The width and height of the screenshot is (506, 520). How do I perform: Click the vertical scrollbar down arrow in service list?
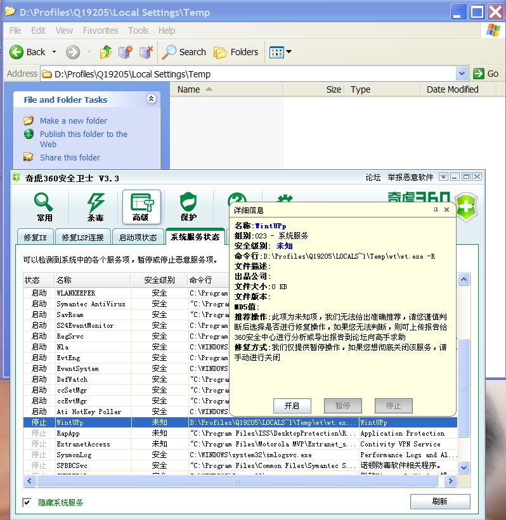tap(464, 467)
